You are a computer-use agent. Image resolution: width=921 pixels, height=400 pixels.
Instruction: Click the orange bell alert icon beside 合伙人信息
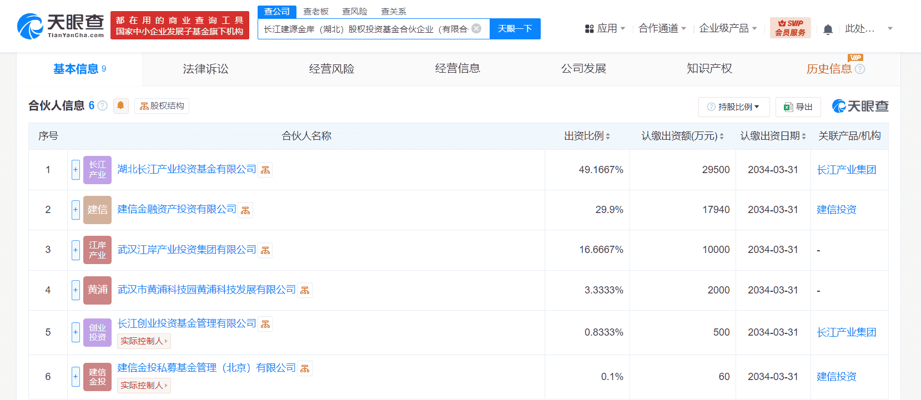click(x=120, y=105)
